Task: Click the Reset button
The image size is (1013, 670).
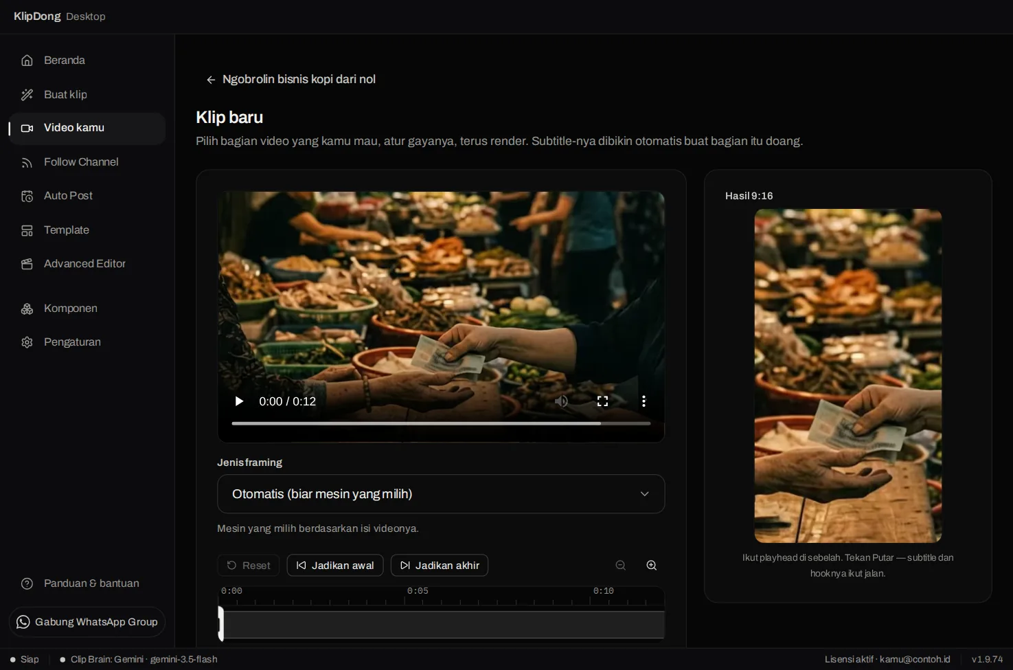Action: click(x=249, y=566)
